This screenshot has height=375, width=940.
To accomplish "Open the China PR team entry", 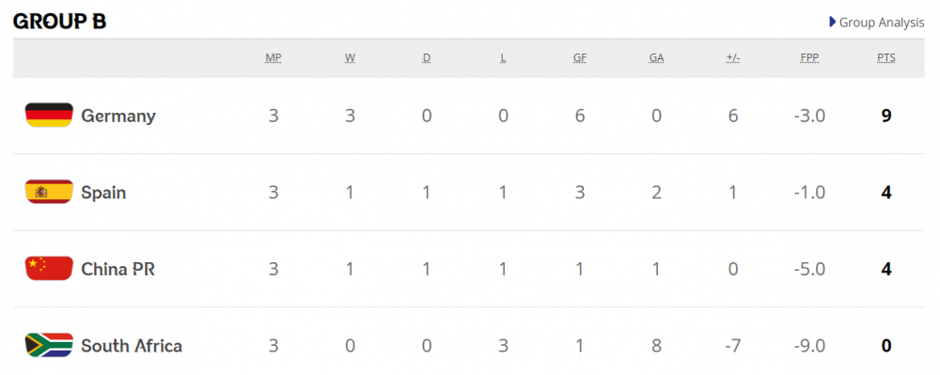I will (x=118, y=270).
